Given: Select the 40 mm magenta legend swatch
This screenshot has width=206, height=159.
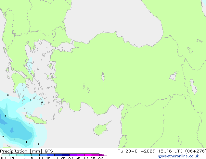Looking at the screenshot, I should tap(88, 155).
